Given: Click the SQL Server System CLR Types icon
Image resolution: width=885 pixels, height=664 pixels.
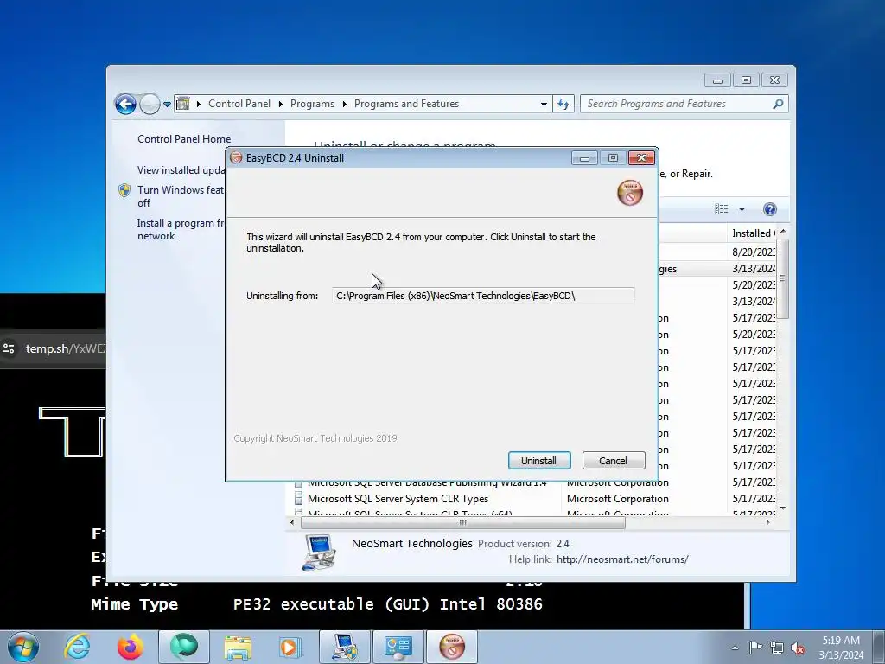Looking at the screenshot, I should pos(298,499).
